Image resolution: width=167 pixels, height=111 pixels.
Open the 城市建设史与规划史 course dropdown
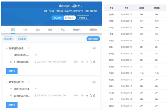pyautogui.click(x=81, y=6)
